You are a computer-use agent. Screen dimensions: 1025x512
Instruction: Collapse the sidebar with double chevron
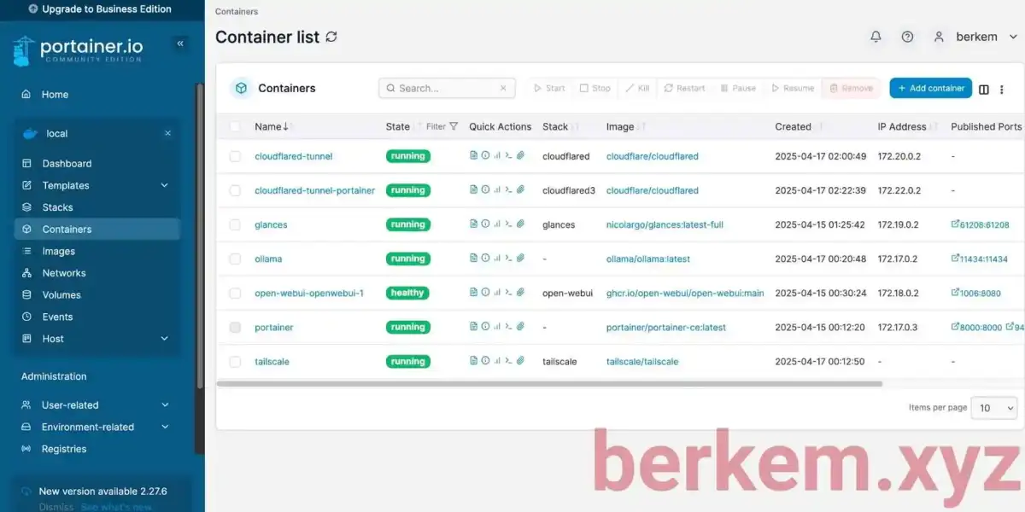tap(180, 44)
